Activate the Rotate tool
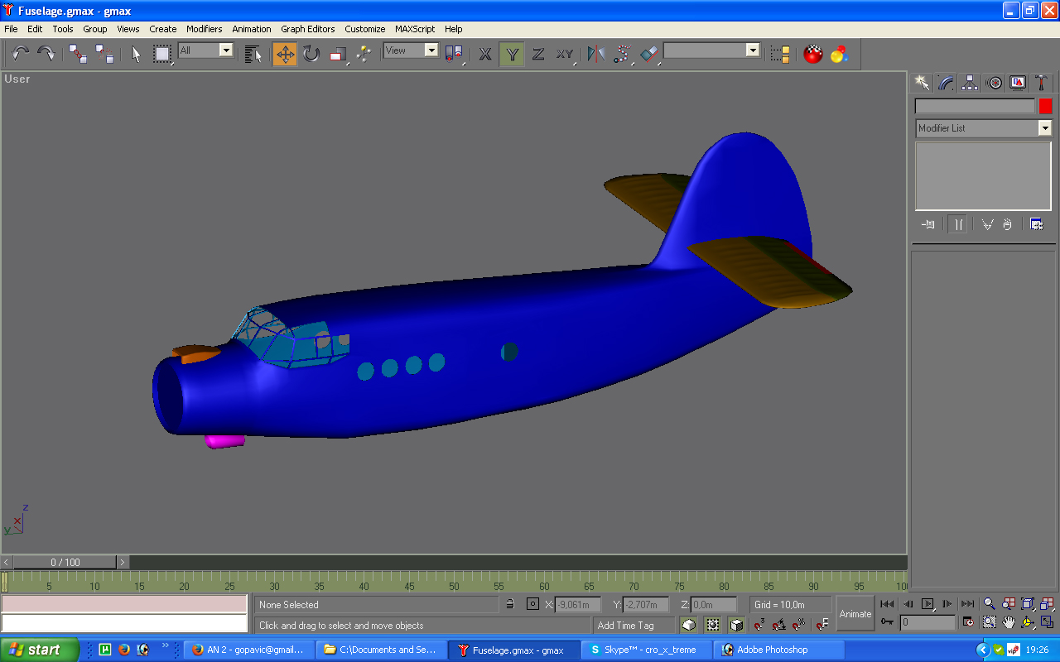This screenshot has width=1060, height=662. tap(311, 55)
